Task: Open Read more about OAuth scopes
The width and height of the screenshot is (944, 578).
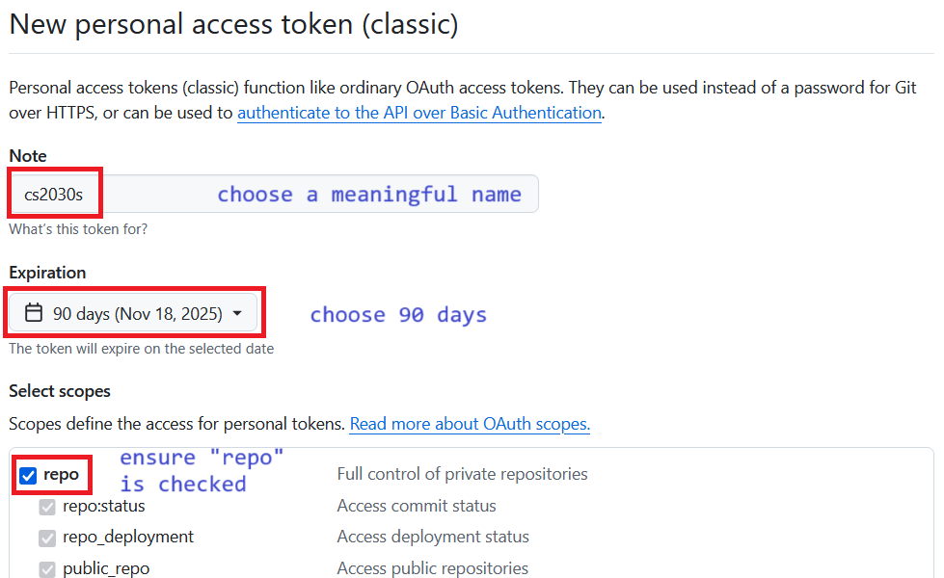Action: [470, 424]
